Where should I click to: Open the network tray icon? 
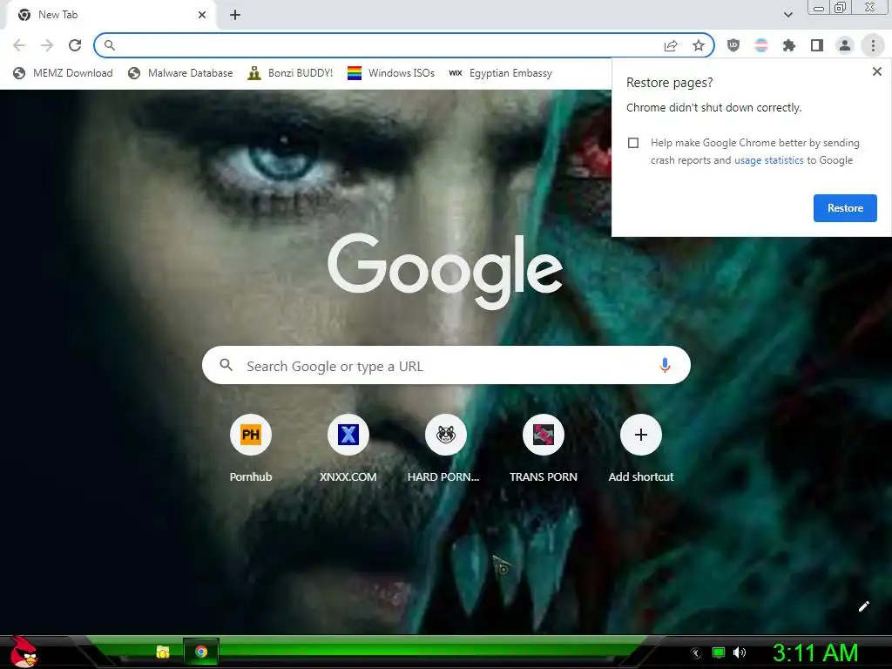point(719,652)
